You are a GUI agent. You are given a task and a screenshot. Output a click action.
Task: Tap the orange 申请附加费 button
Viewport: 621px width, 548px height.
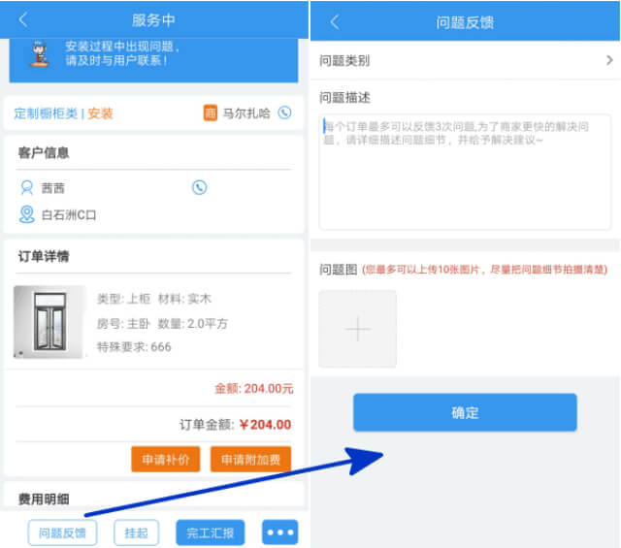(x=250, y=459)
